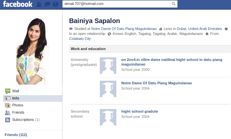The width and height of the screenshot is (231, 139).
Task: Click the hight school gradute graduation thumbnail
Action: [108, 117]
